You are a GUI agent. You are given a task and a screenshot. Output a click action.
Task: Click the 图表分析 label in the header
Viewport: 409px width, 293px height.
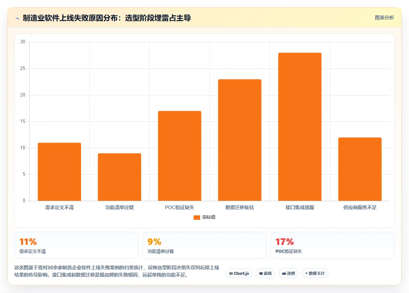pos(384,18)
